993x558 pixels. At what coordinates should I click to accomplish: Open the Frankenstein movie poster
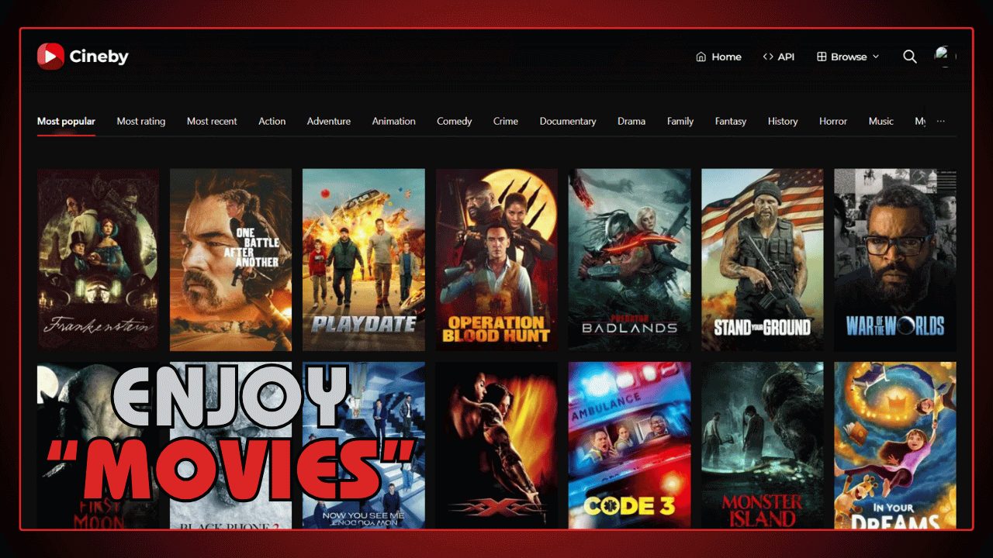click(x=98, y=259)
